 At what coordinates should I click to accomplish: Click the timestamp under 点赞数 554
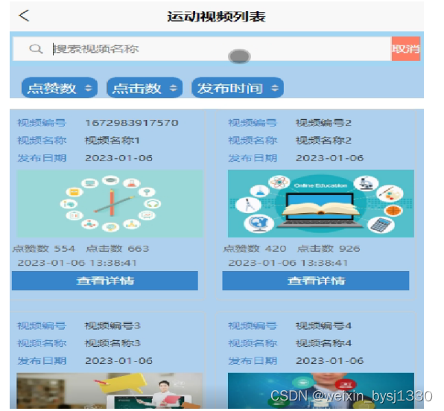(x=77, y=263)
